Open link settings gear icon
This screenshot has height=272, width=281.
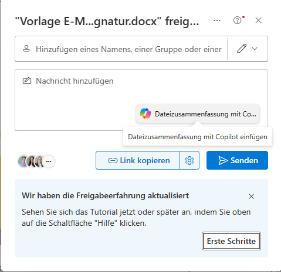click(189, 160)
